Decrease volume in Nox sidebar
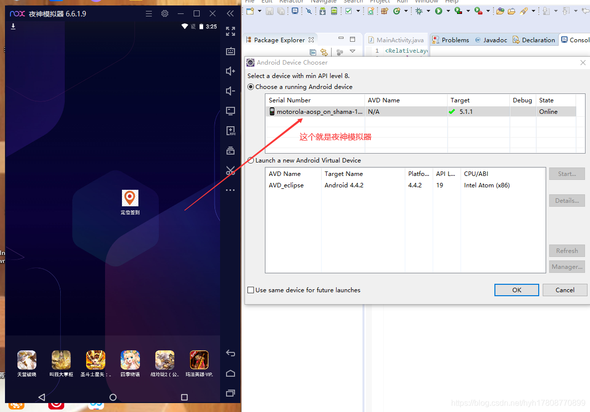The height and width of the screenshot is (412, 590). pyautogui.click(x=231, y=91)
